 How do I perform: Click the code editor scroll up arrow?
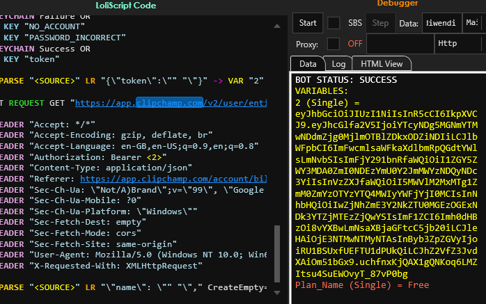click(x=277, y=26)
